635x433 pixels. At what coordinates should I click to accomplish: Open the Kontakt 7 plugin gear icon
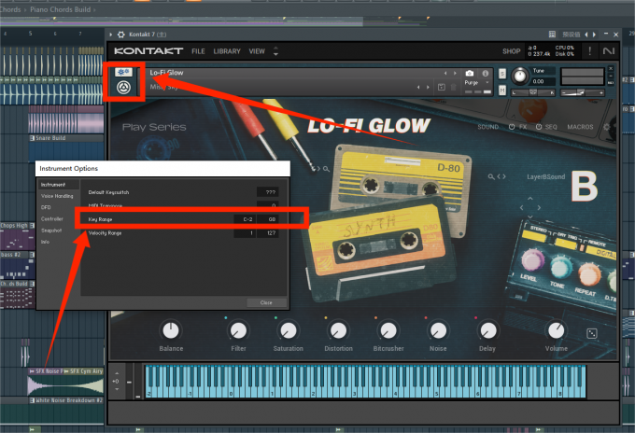tap(120, 35)
